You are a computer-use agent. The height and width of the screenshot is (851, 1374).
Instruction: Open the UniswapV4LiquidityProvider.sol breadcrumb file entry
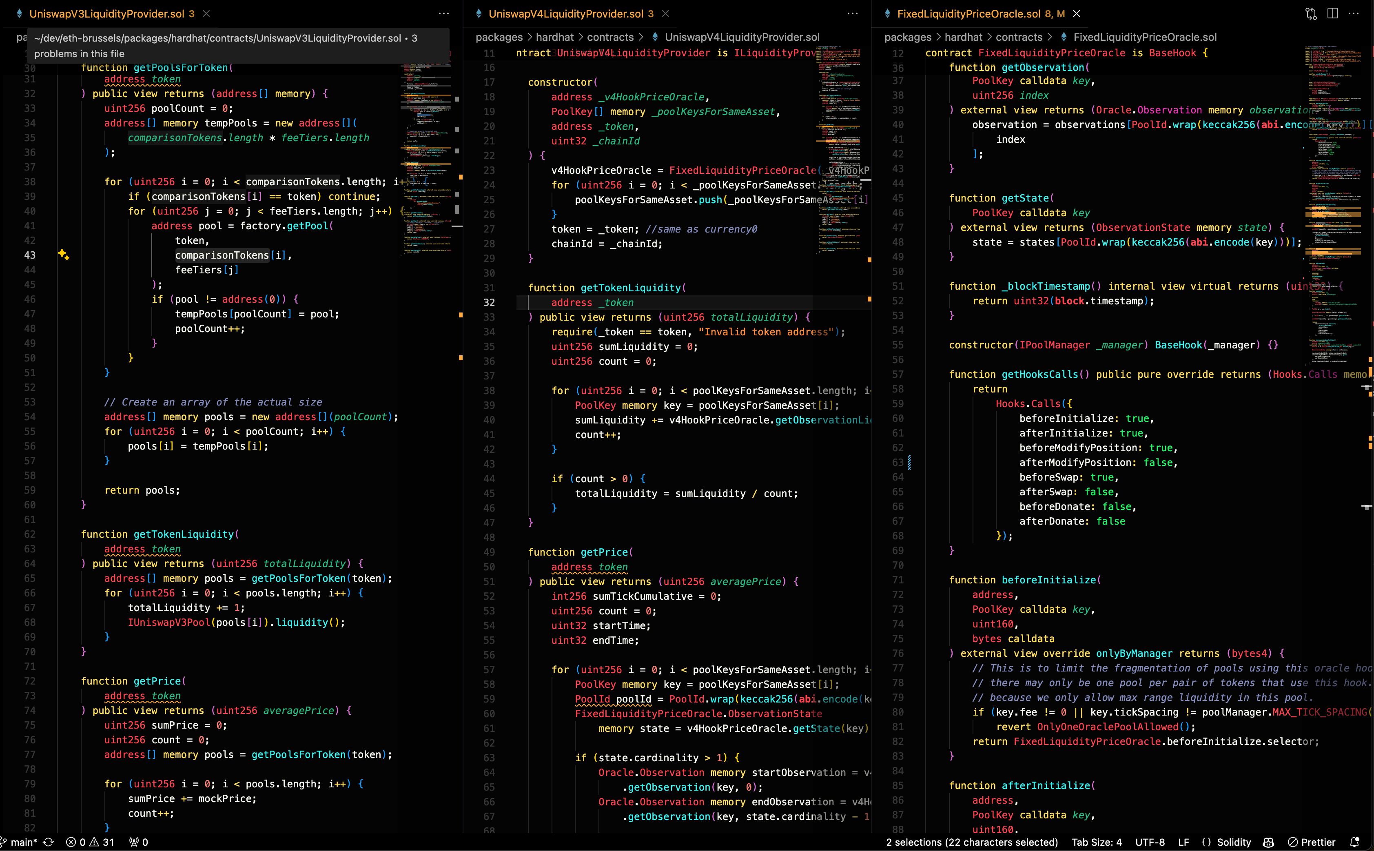click(736, 37)
